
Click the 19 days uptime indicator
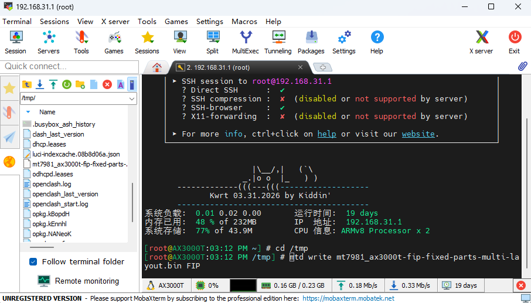(460, 286)
